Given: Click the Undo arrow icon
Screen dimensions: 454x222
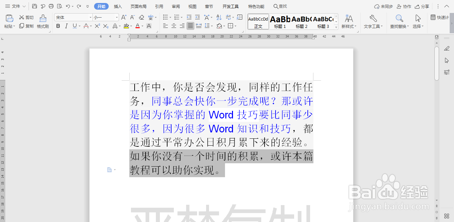Looking at the screenshot, I should pos(68,6).
